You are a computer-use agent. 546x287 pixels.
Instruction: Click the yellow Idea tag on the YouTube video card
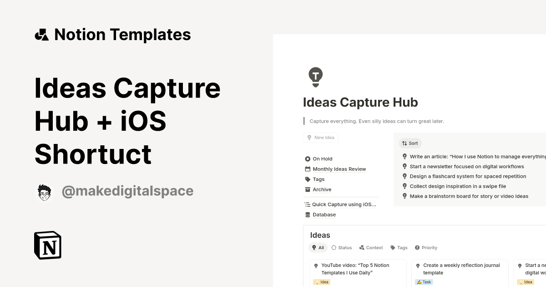(322, 282)
